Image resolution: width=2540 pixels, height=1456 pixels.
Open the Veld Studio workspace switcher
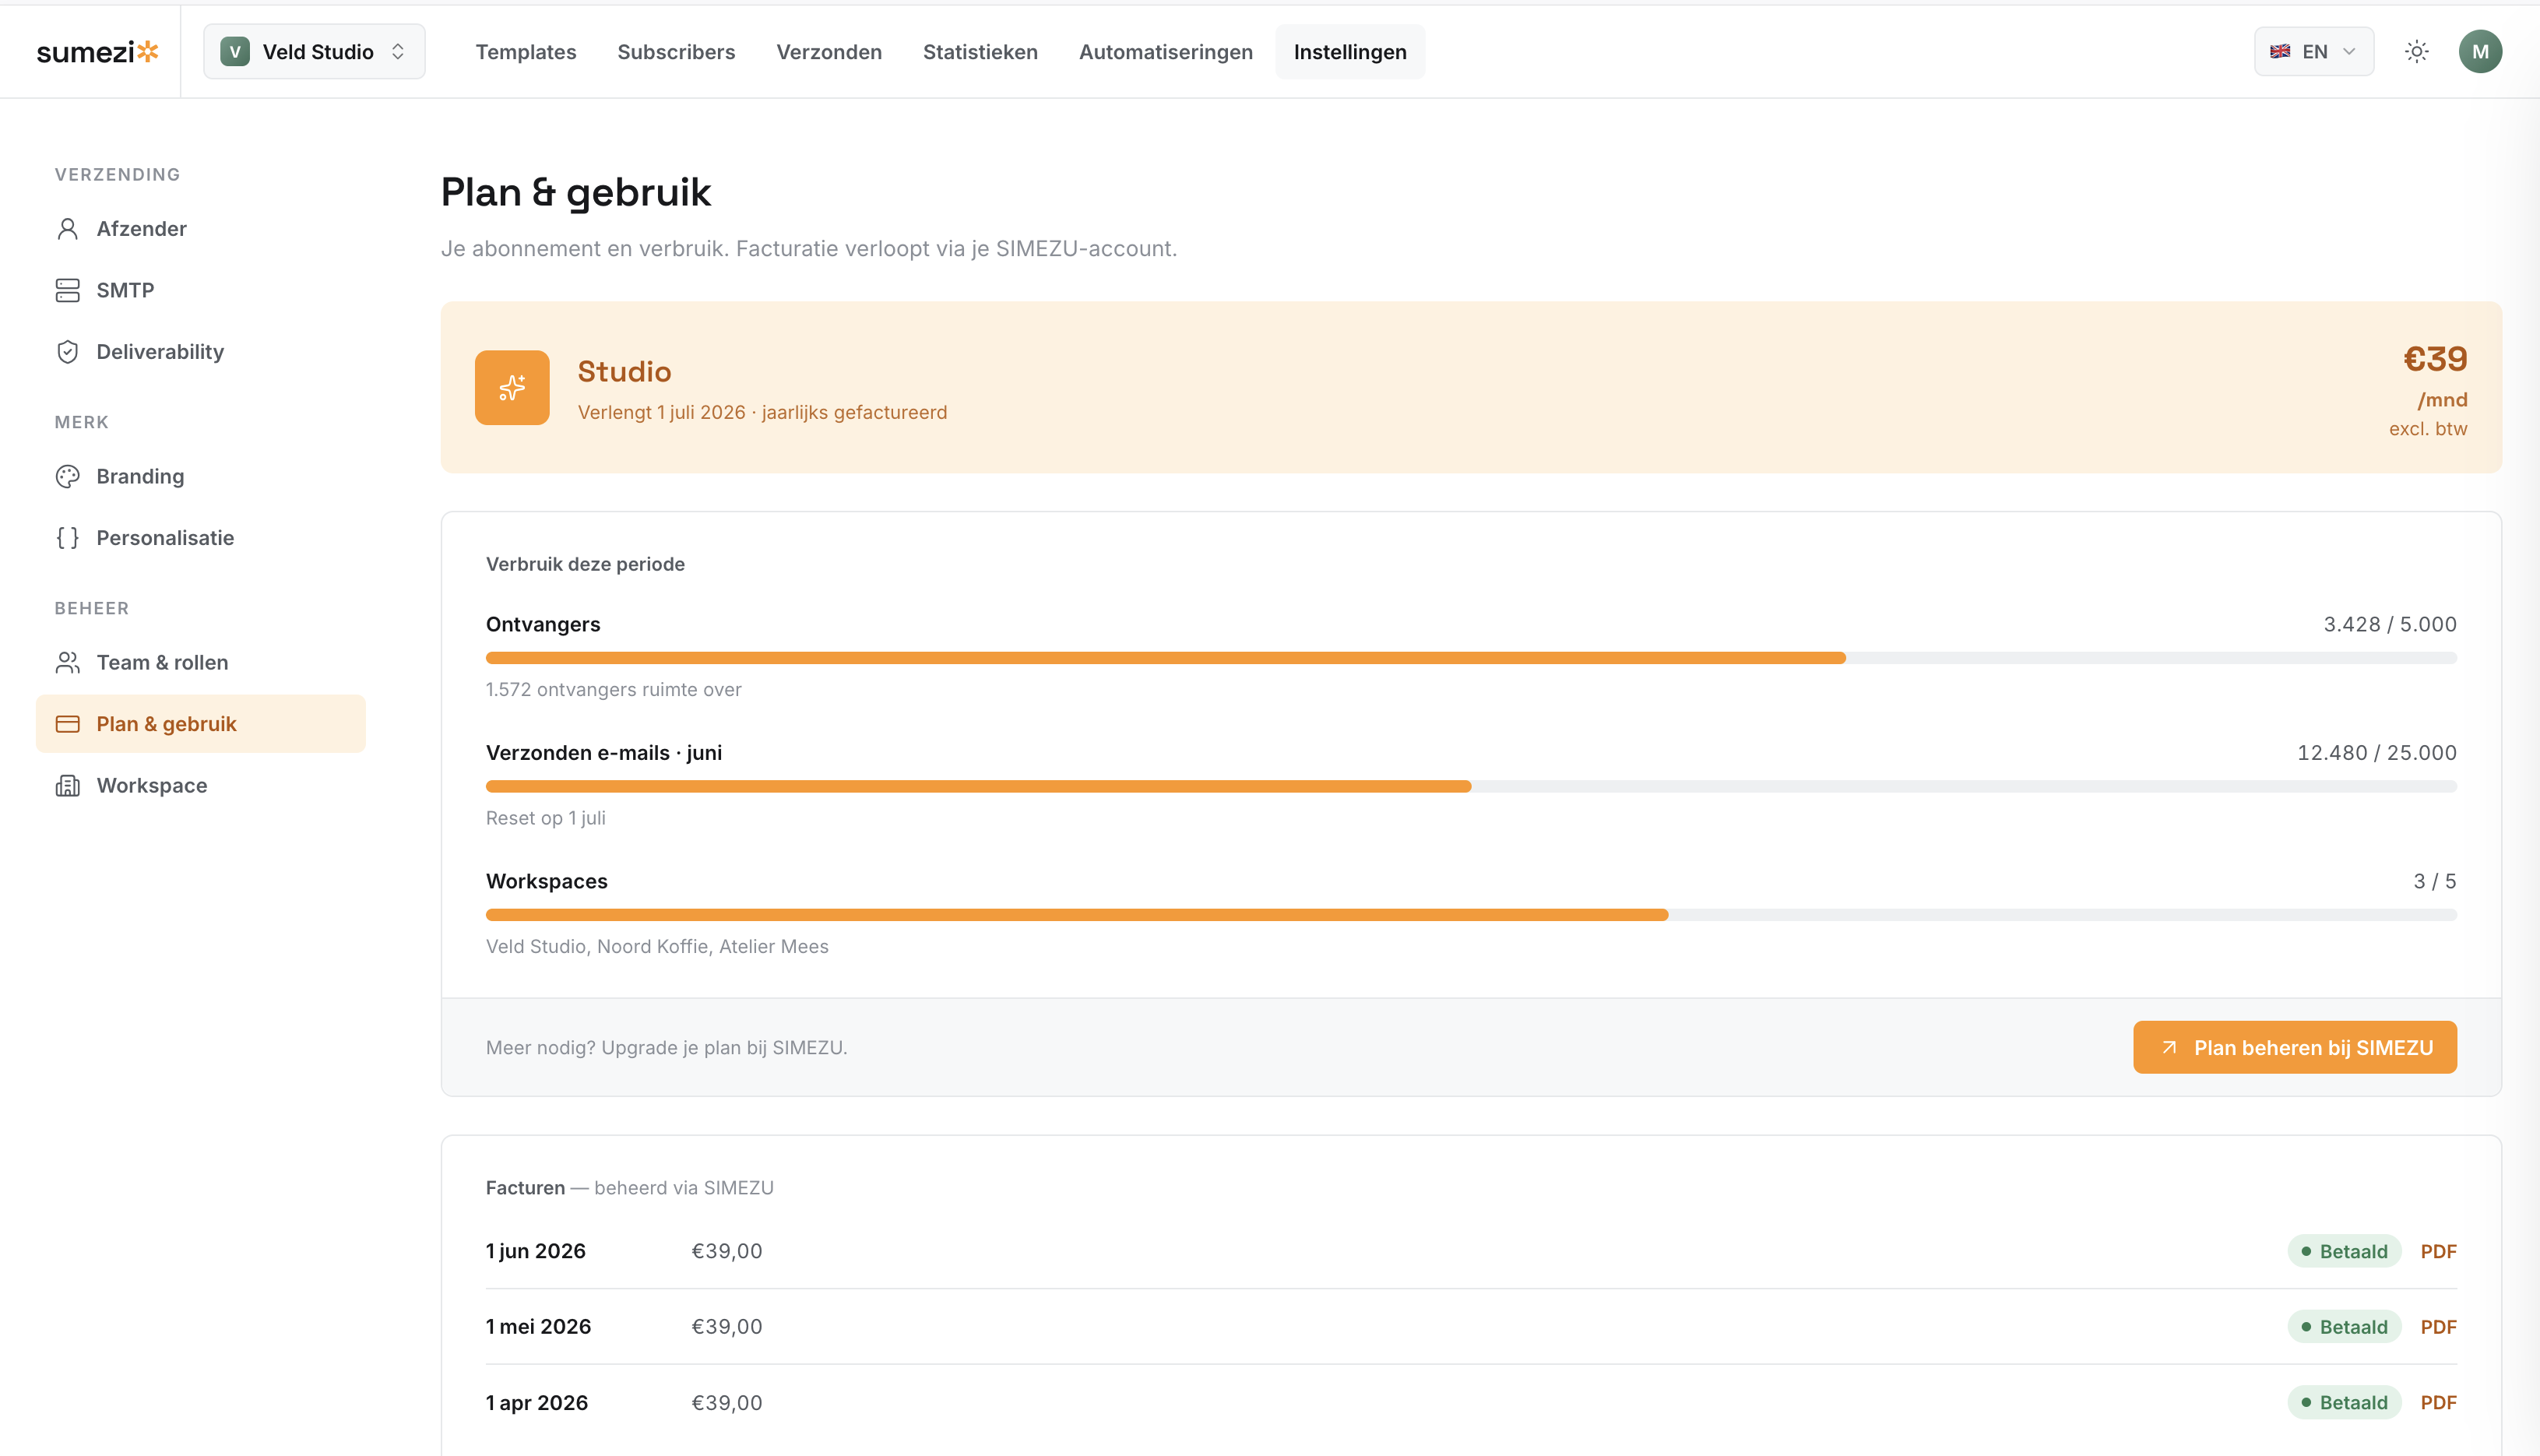coord(314,52)
